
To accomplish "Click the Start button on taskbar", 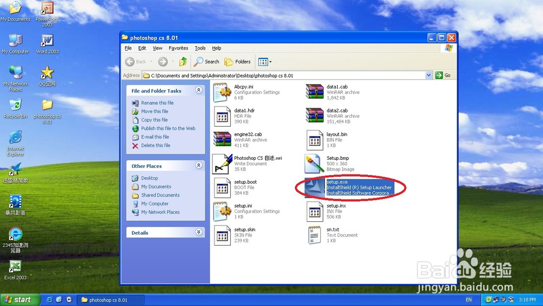I will click(x=20, y=300).
